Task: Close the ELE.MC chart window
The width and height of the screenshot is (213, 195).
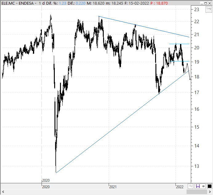Action: 210,3
